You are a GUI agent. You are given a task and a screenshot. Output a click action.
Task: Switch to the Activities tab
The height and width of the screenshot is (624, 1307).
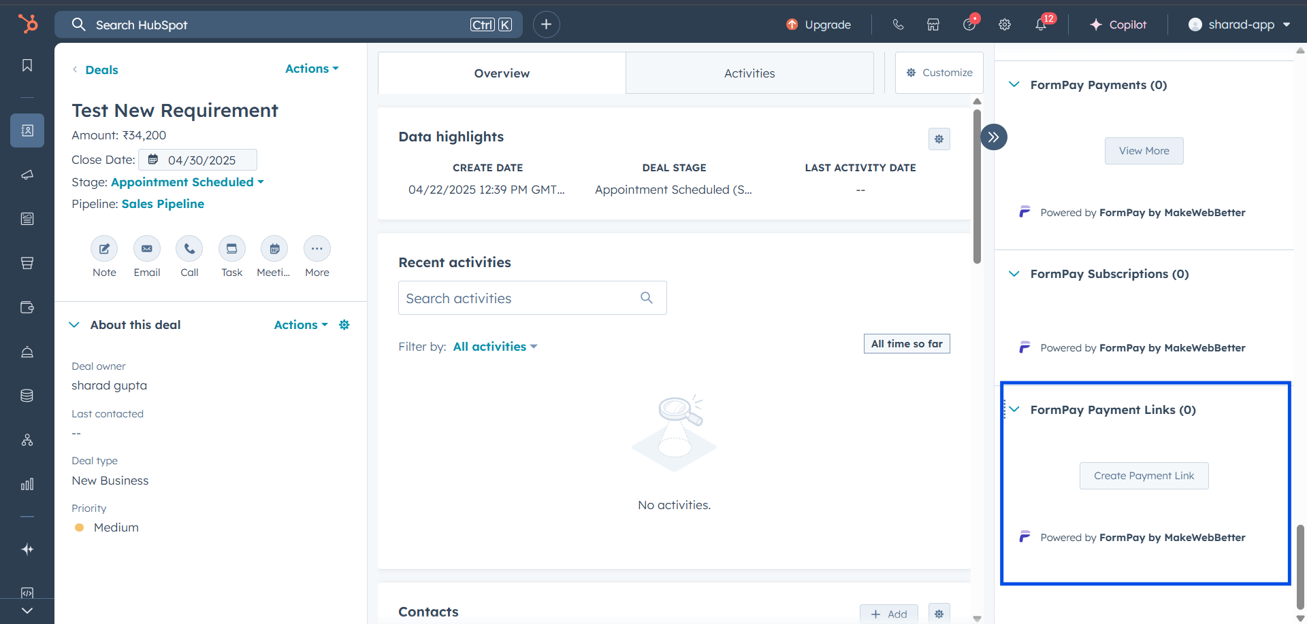[x=749, y=73]
